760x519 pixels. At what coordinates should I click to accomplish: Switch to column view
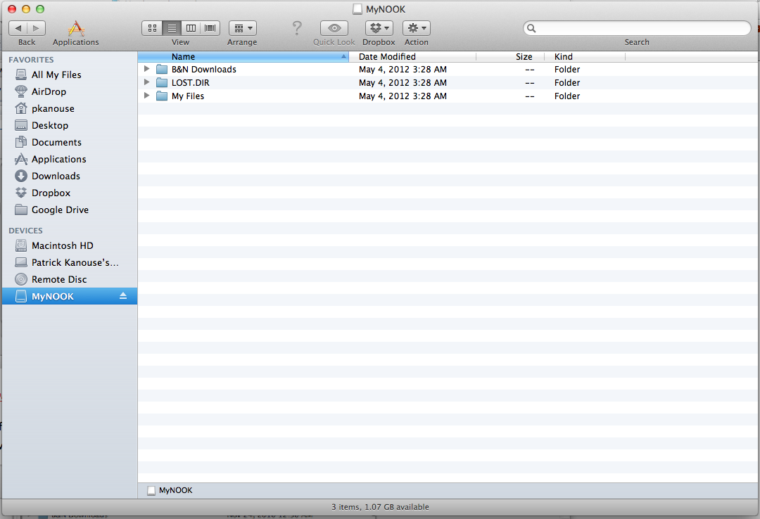pyautogui.click(x=191, y=28)
